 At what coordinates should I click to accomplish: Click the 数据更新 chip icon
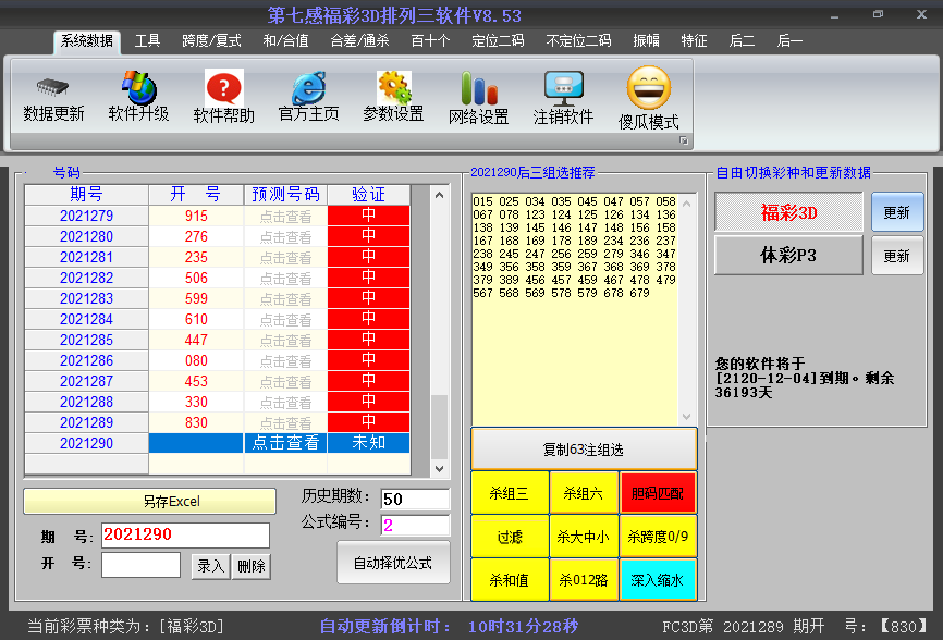[x=53, y=88]
